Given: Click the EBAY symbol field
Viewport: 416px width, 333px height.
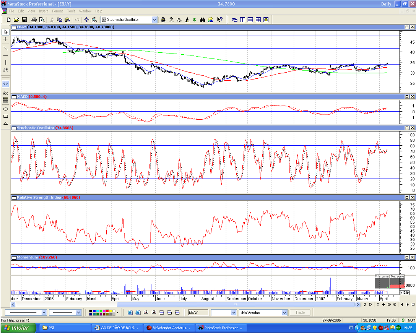Looking at the screenshot, I should point(198,313).
